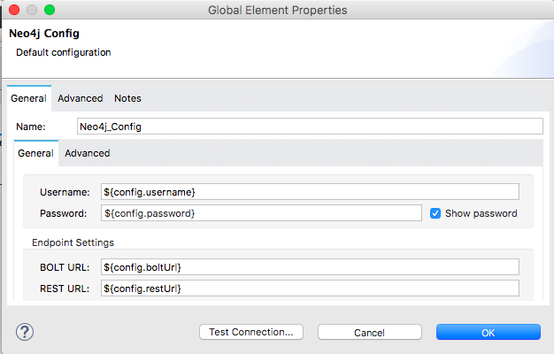Screen dimensions: 554x354
Task: Click the help question mark icon
Action: [x=25, y=332]
